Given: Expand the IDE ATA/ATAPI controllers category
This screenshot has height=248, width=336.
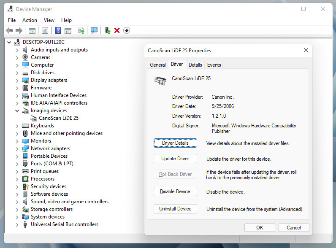Looking at the screenshot, I should [17, 103].
